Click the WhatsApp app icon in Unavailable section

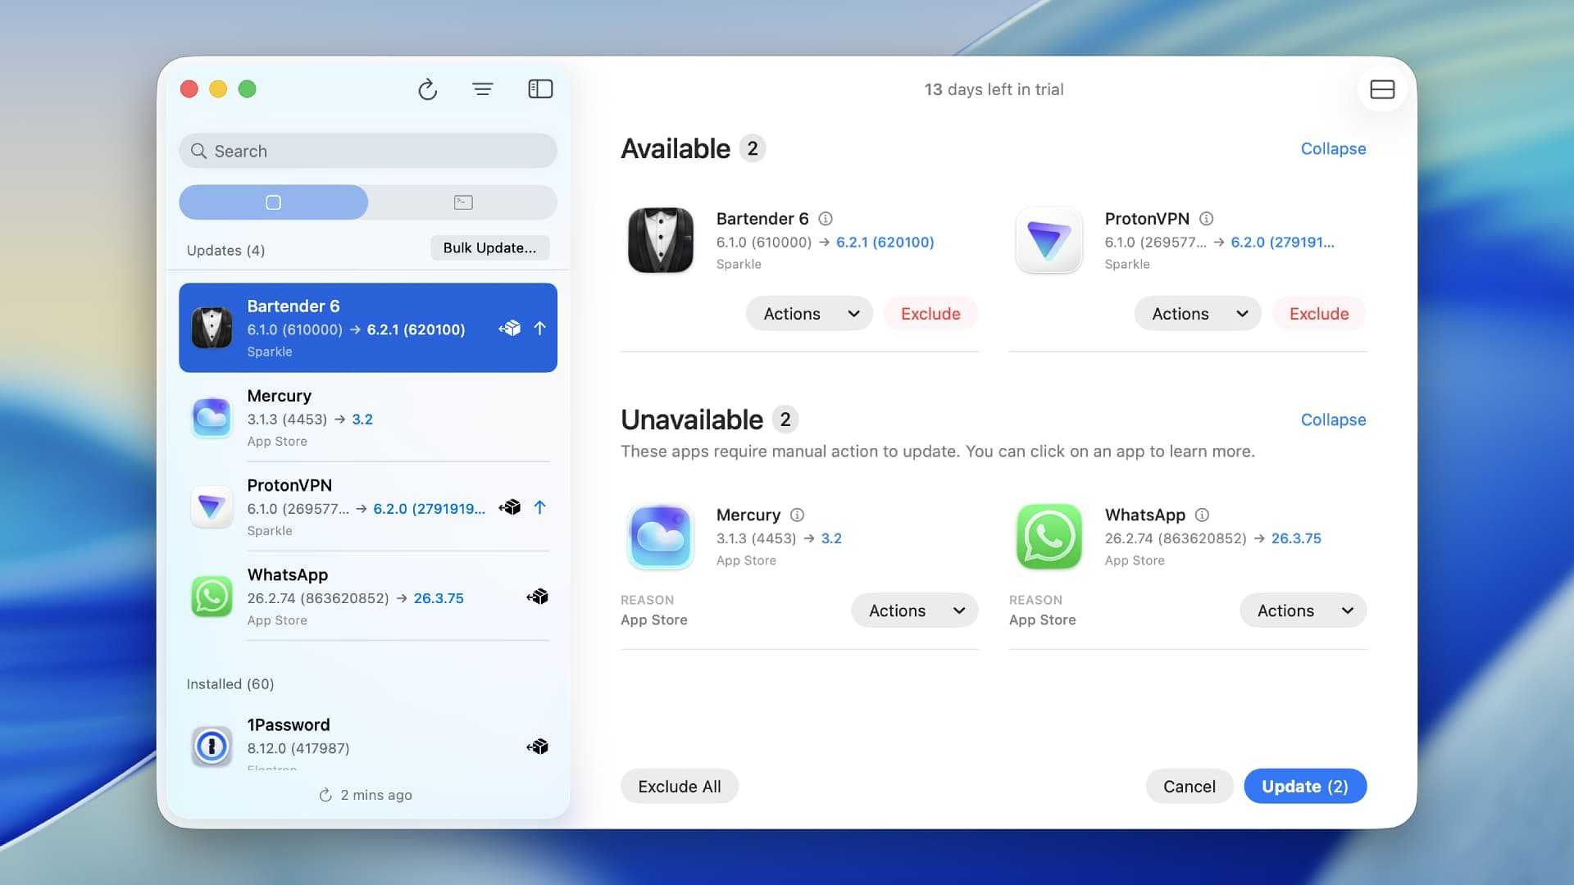pos(1049,537)
